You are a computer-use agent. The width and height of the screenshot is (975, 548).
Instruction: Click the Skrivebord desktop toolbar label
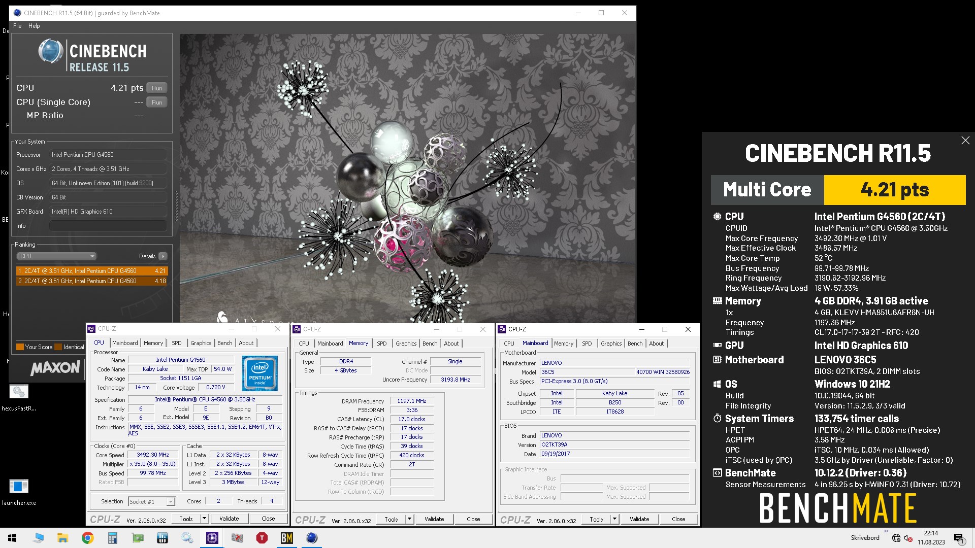[x=865, y=538]
